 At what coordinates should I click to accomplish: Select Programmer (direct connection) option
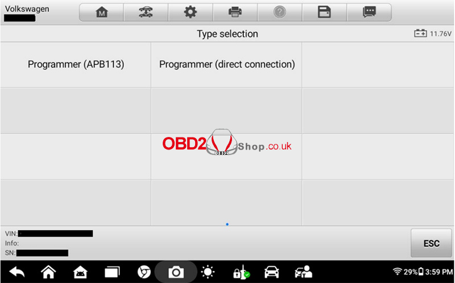(227, 65)
